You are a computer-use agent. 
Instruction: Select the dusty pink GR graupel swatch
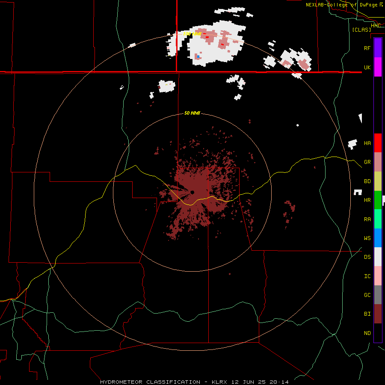tap(378, 162)
